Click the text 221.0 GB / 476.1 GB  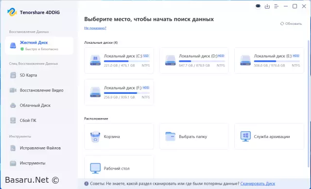pos(119,66)
